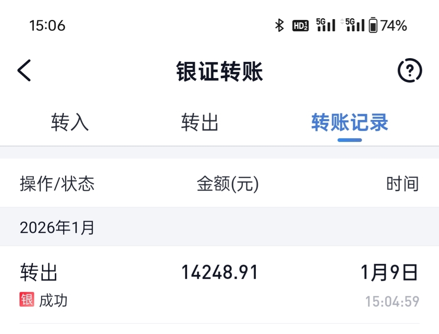The width and height of the screenshot is (439, 334).
Task: Tap the HD call status icon
Action: pyautogui.click(x=300, y=26)
